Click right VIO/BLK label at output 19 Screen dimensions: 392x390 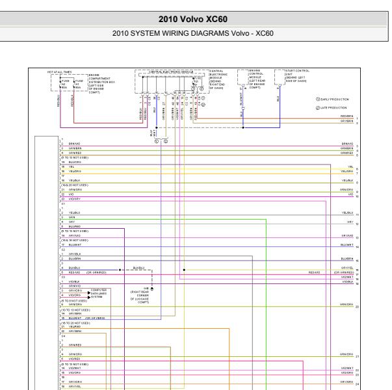coord(348,281)
